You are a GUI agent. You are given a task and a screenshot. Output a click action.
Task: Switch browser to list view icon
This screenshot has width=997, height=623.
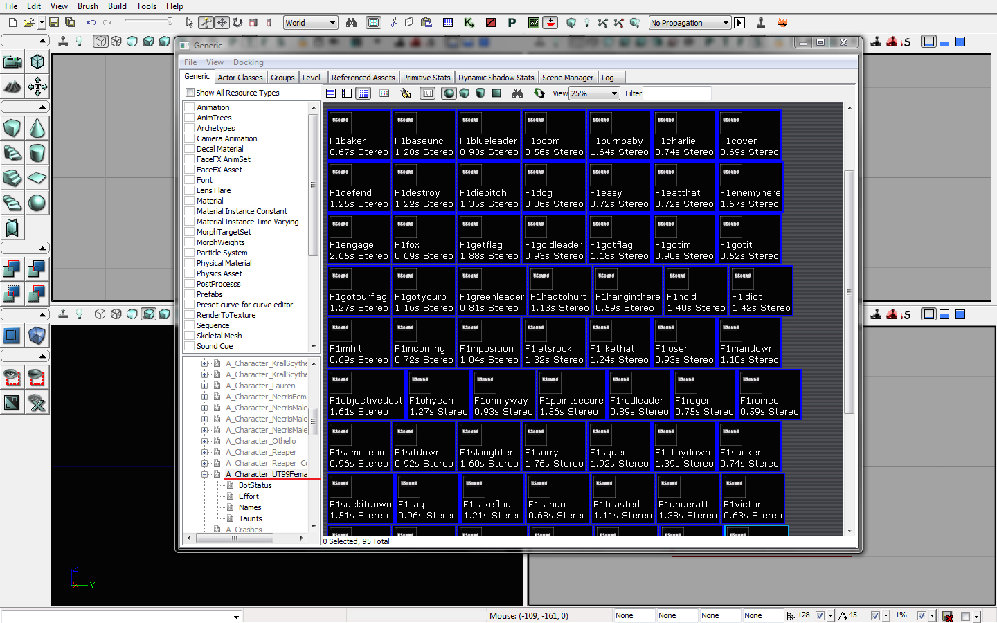331,93
